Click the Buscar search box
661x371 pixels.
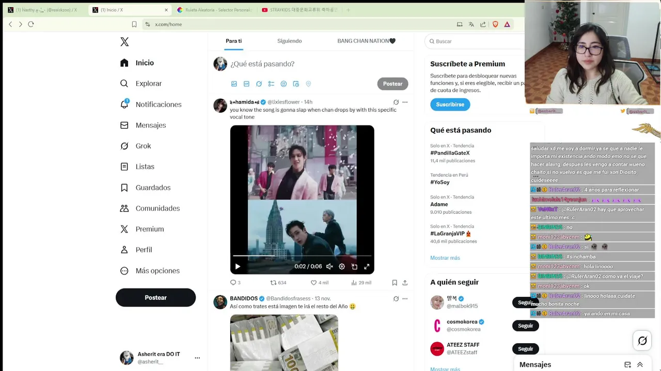(475, 41)
